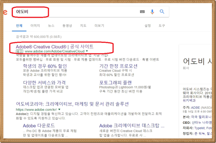
Task: Open 포토그래피 플랜 sitelink
Action: tap(116, 83)
